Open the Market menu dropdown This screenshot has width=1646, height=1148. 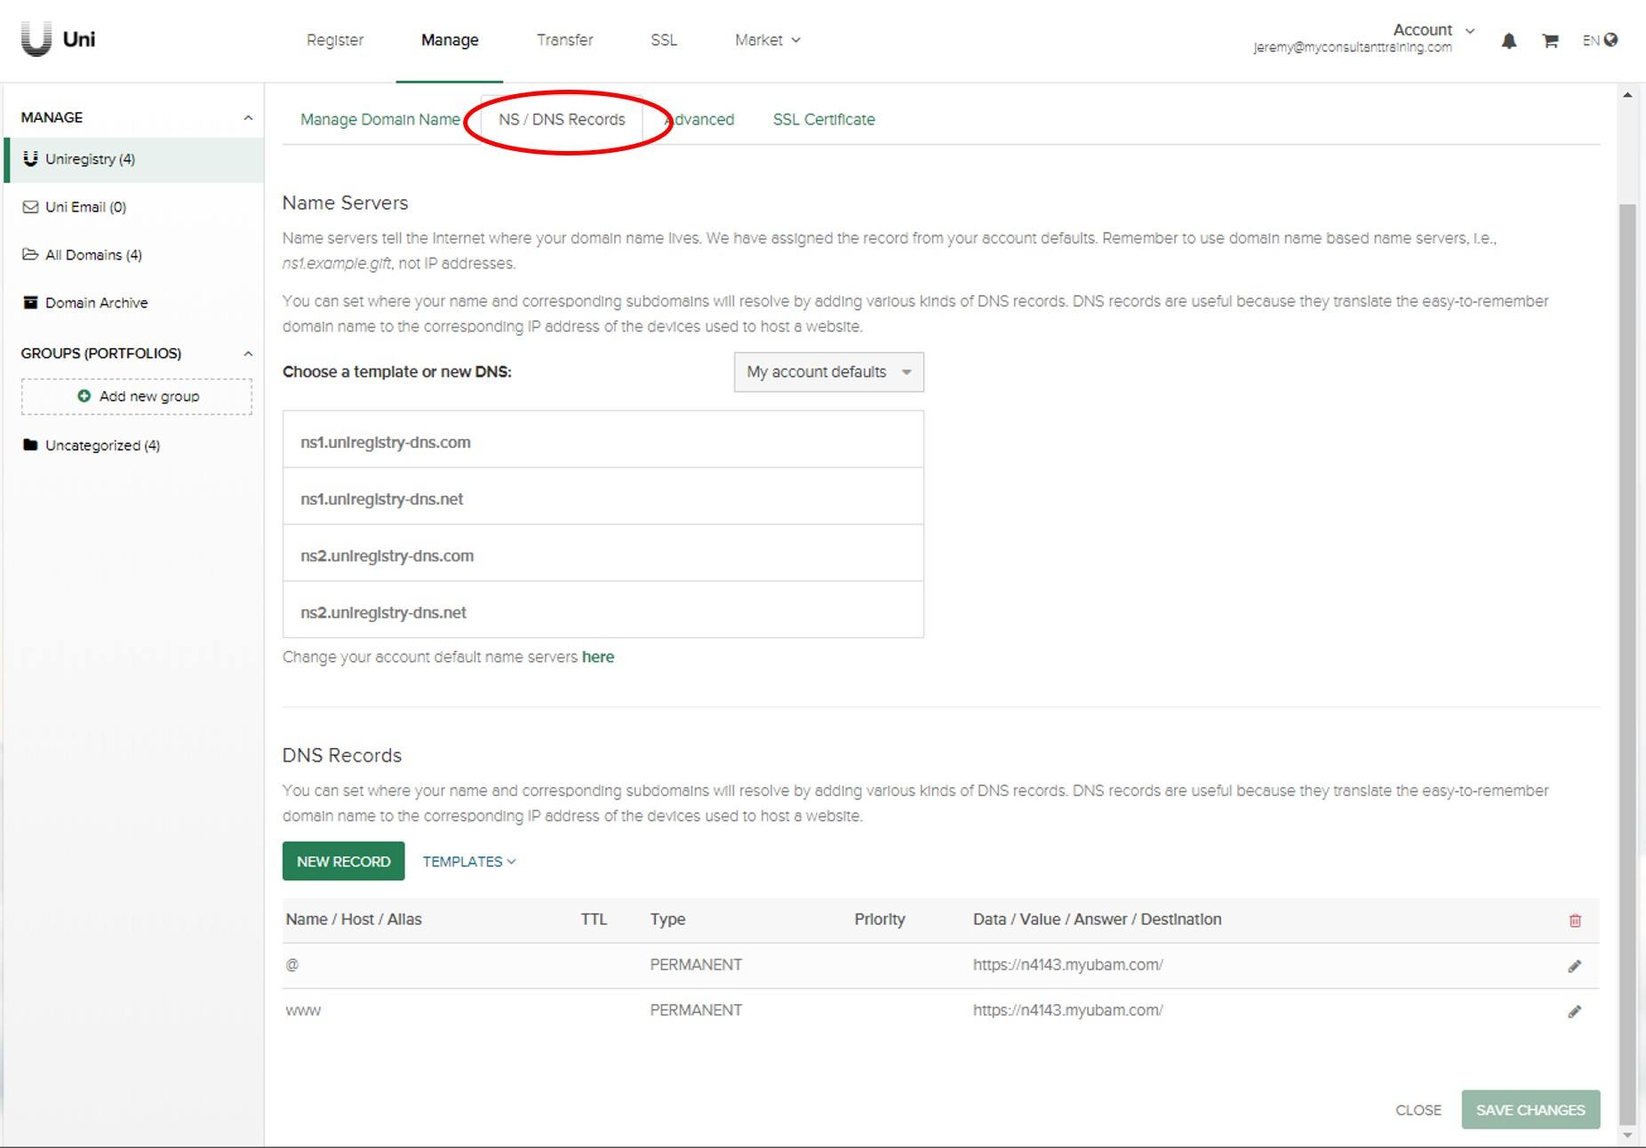point(768,40)
